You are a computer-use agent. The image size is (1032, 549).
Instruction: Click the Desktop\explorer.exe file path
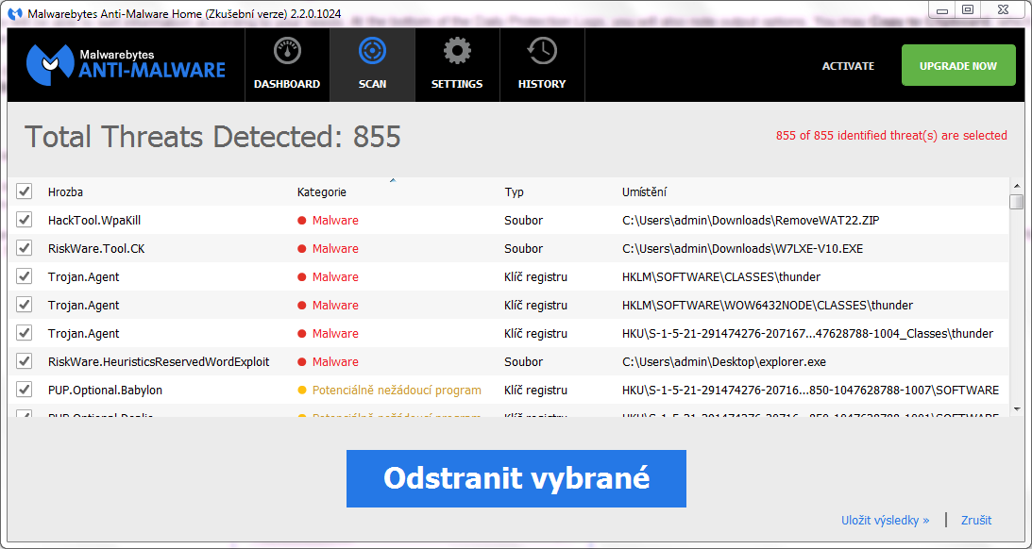tap(724, 361)
